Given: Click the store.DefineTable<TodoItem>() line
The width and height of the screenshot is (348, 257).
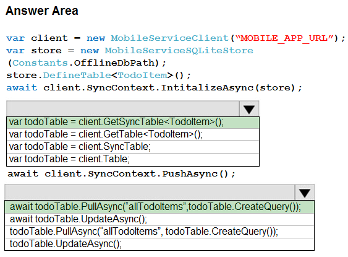Looking at the screenshot, I should (x=98, y=76).
